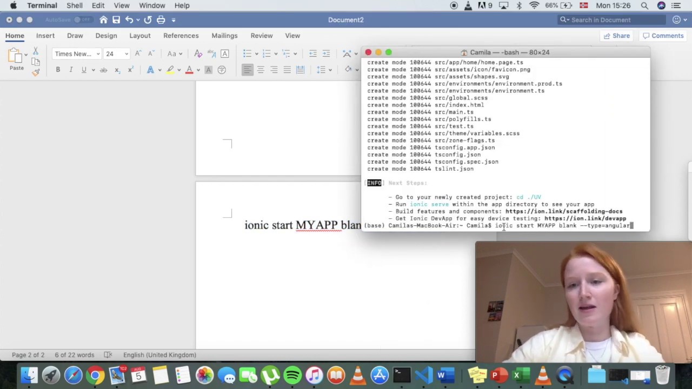Switch to the Layout ribbon tab
Screen dimensions: 692x389
(x=140, y=36)
